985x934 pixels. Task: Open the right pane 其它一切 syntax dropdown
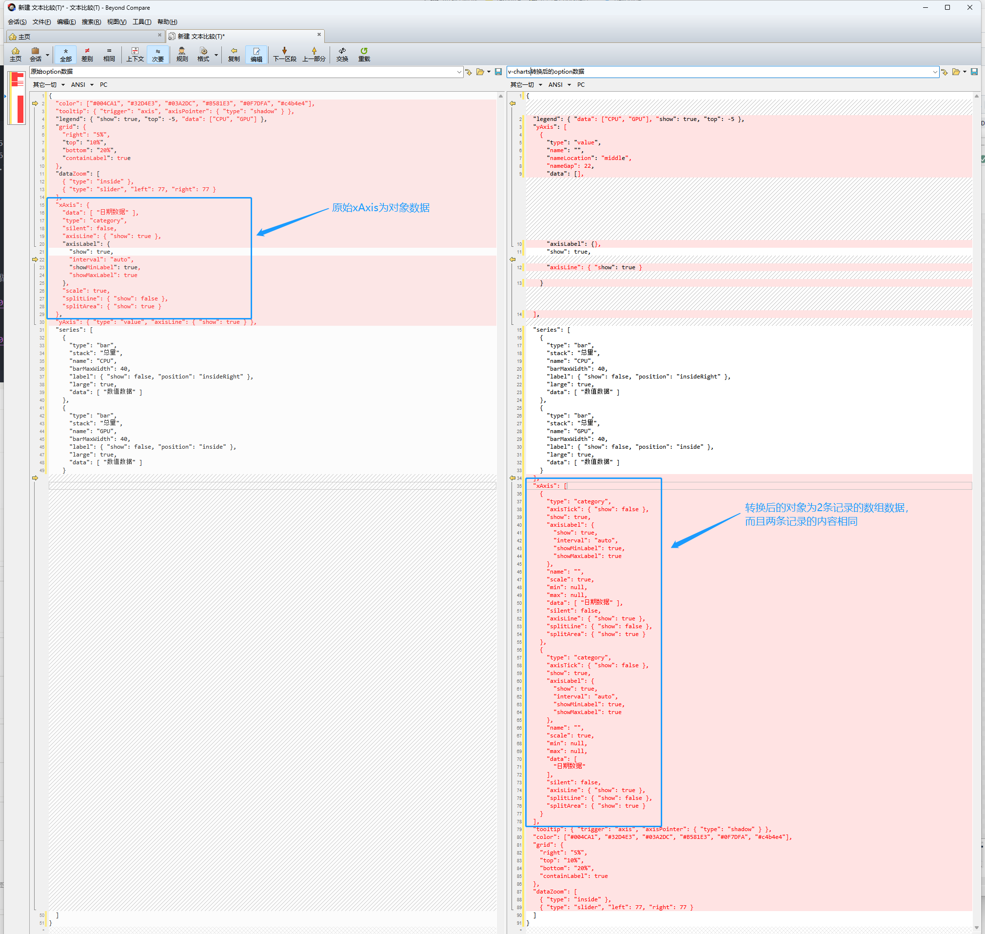(x=526, y=85)
